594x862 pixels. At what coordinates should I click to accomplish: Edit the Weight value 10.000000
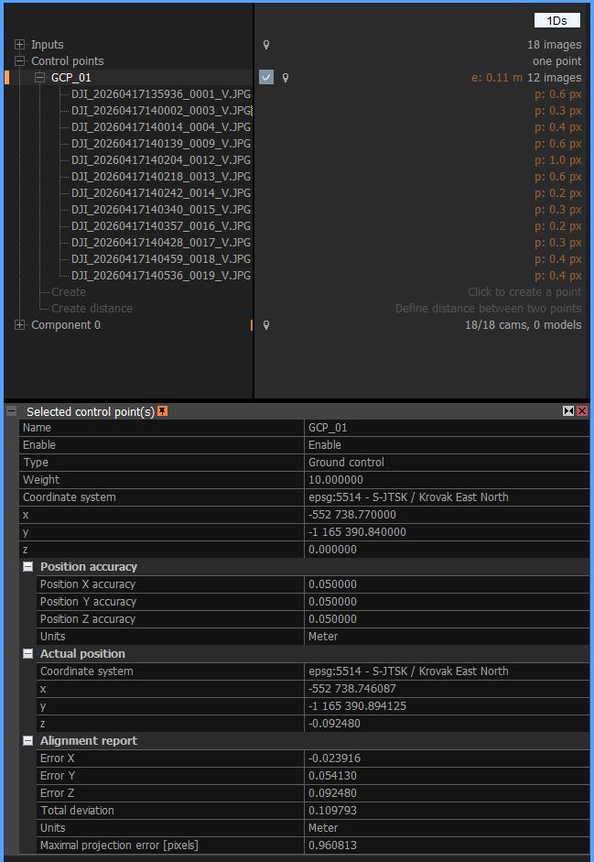coord(447,480)
